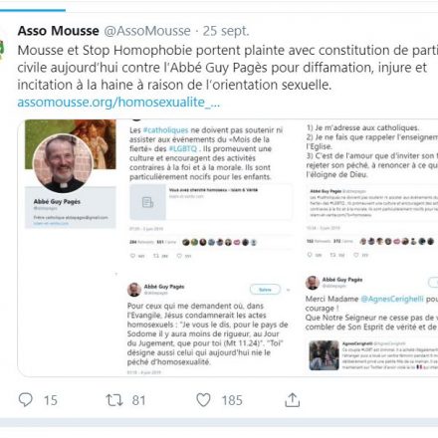Like the tweet with the heart icon

click(203, 400)
